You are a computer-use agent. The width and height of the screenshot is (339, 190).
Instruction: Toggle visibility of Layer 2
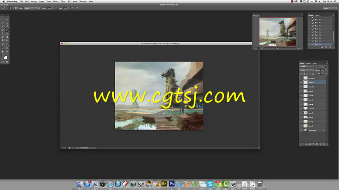pos(301,122)
